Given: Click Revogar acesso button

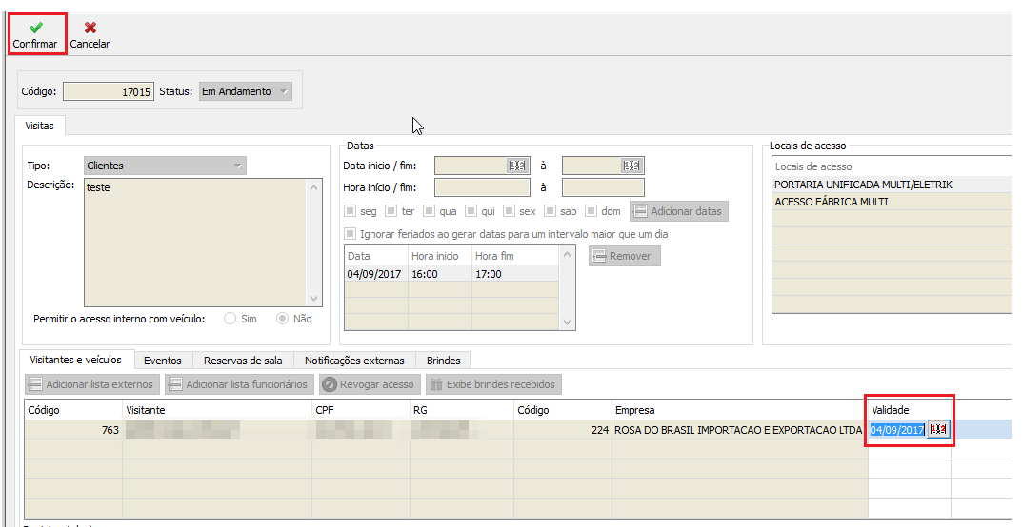Looking at the screenshot, I should pos(368,384).
